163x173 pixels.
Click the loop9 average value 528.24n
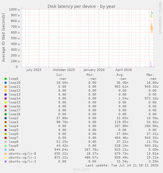coord(121,146)
